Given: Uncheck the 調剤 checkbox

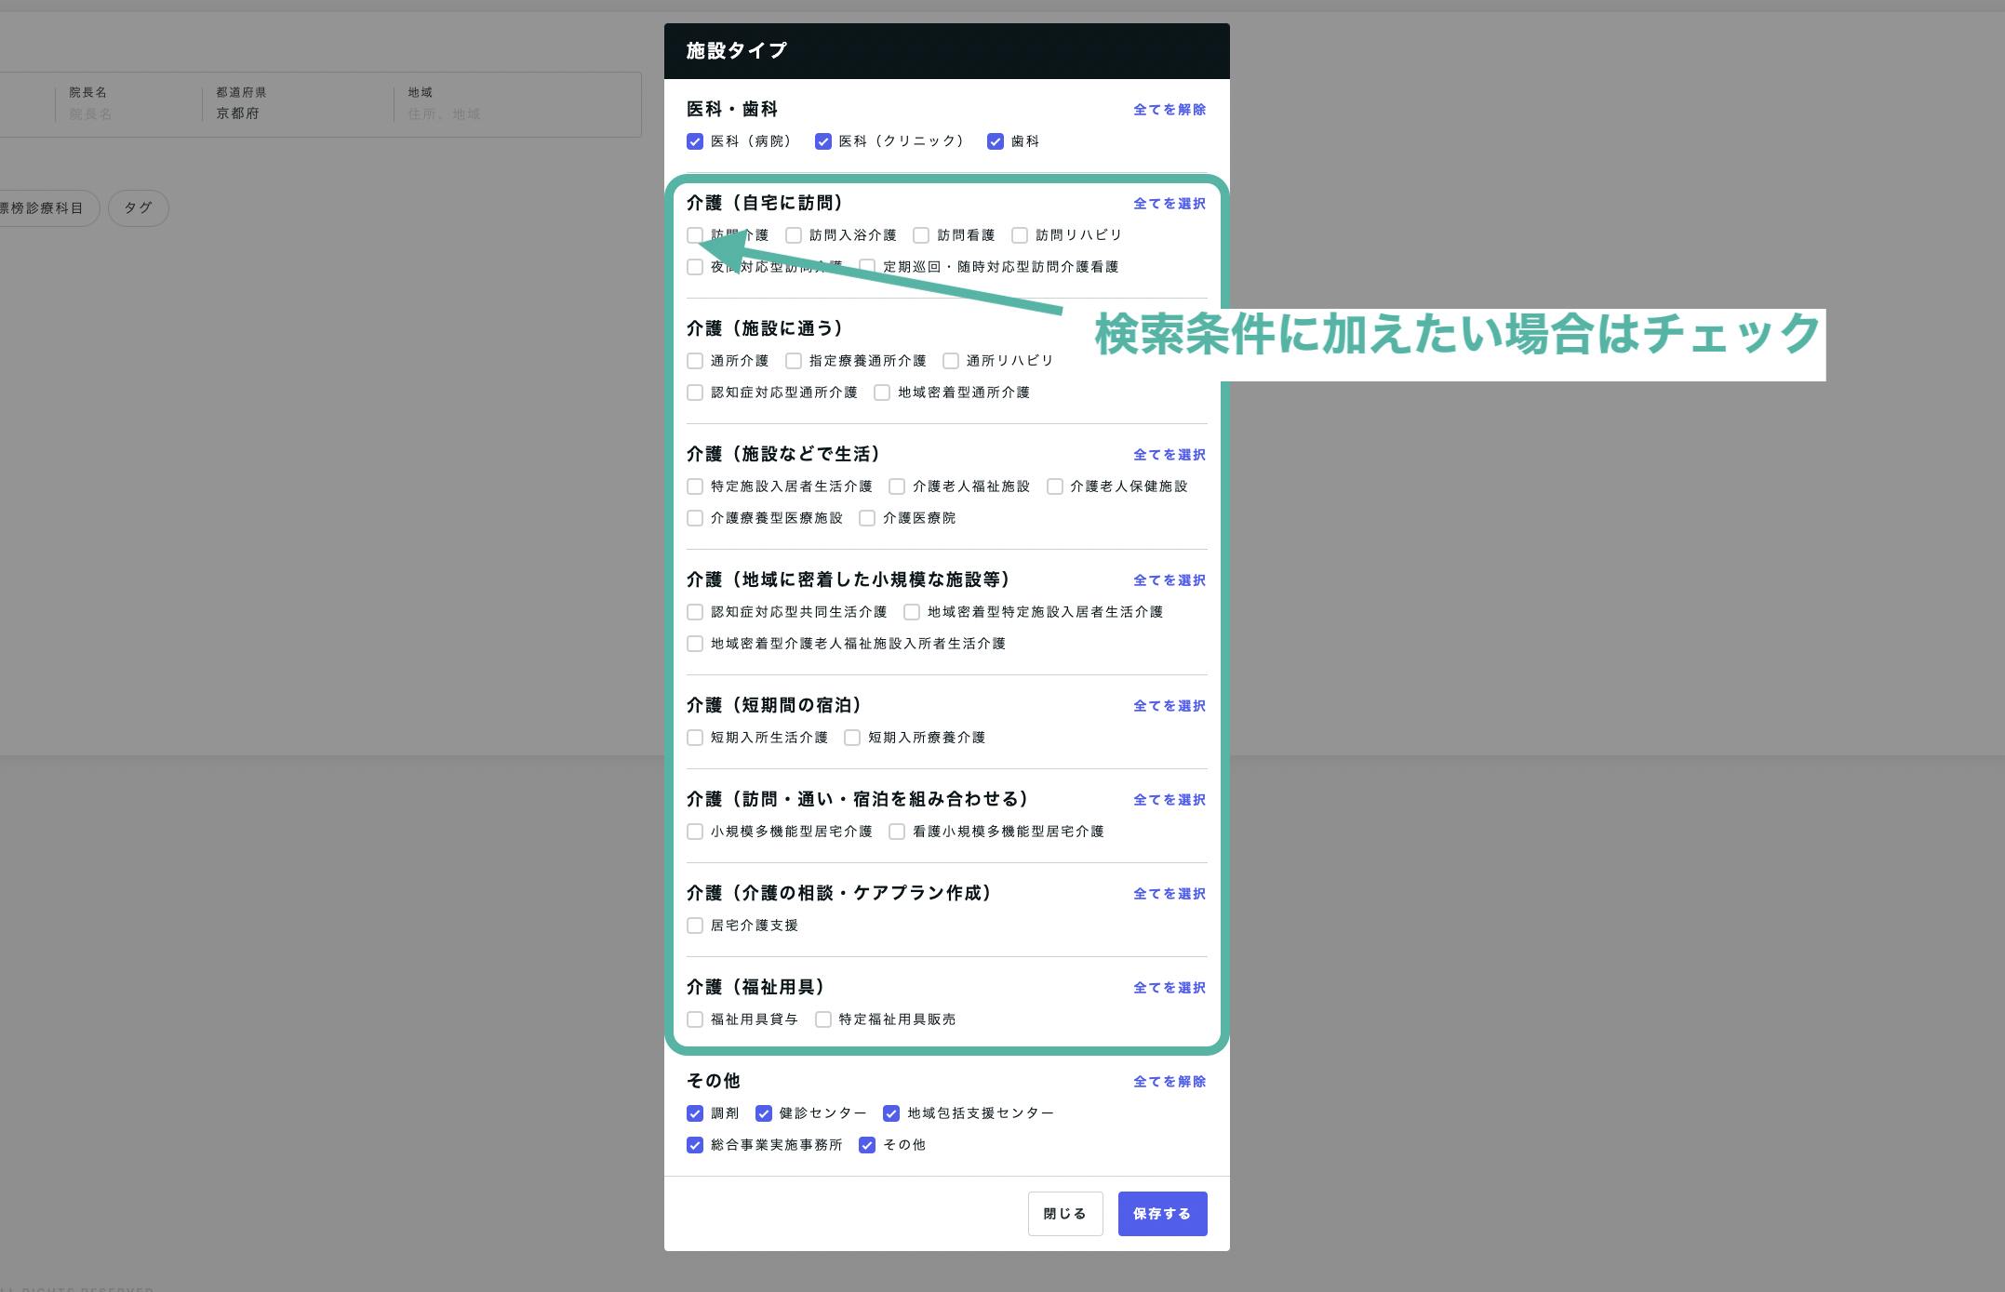Looking at the screenshot, I should point(695,1113).
